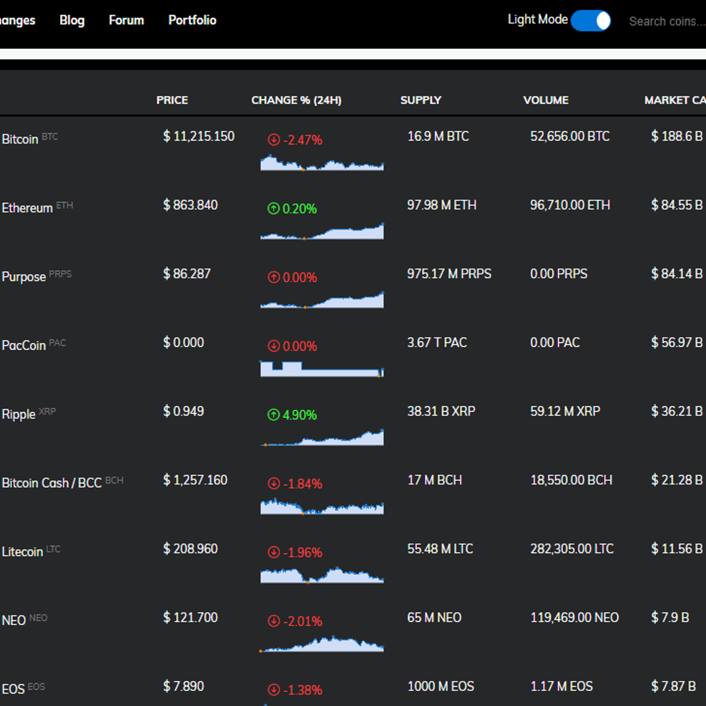The width and height of the screenshot is (706, 706).
Task: Click Purpose's red up-arrow change icon
Action: [274, 277]
